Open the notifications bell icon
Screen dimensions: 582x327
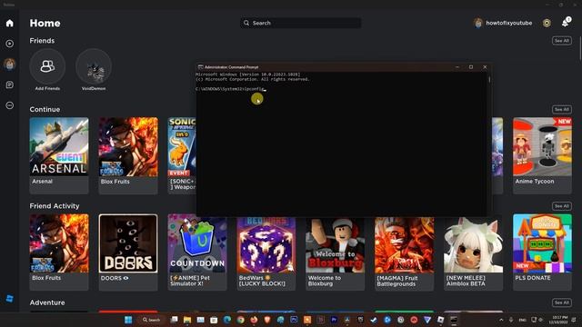click(x=566, y=23)
